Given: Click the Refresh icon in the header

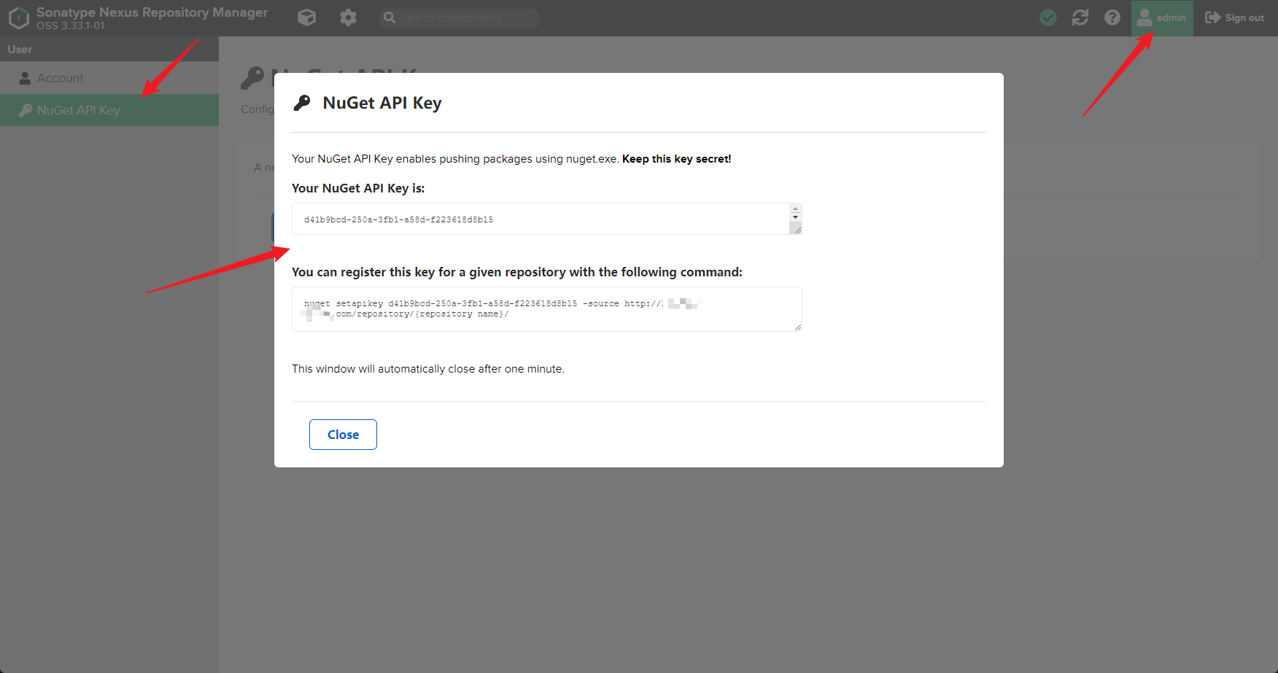Looking at the screenshot, I should pyautogui.click(x=1080, y=17).
